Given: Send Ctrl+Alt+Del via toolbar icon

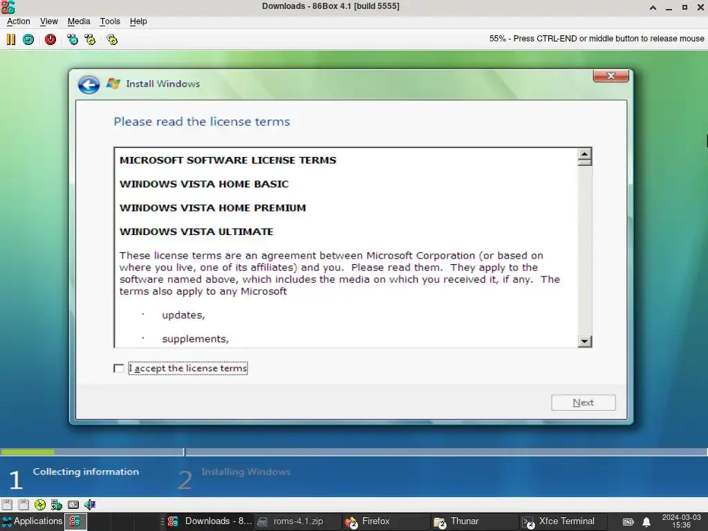Looking at the screenshot, I should click(72, 39).
